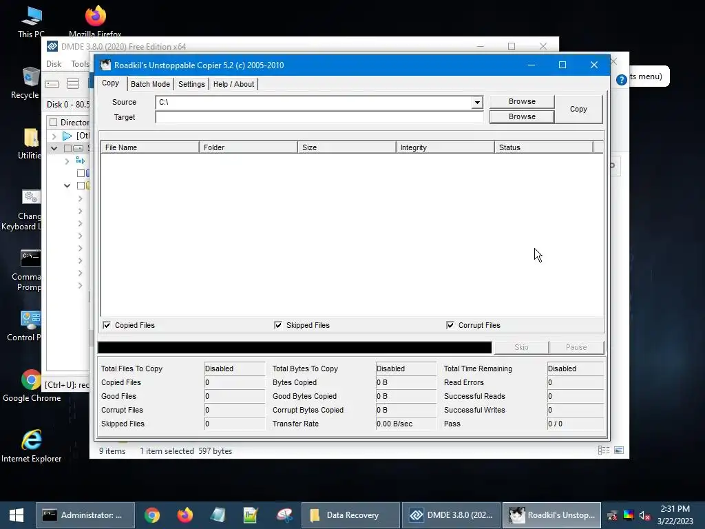Collapse the drive row in DMDE tree

click(54, 148)
